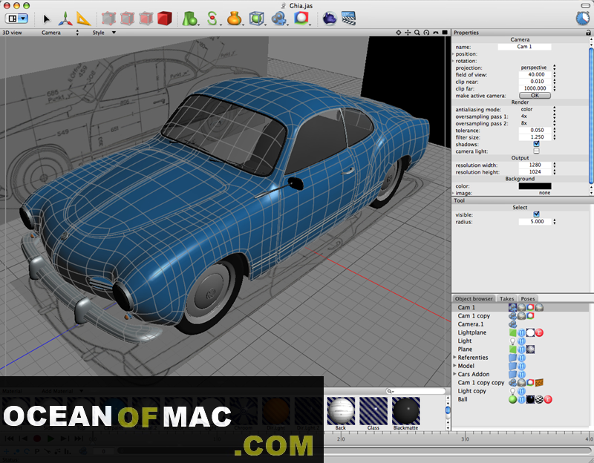The height and width of the screenshot is (463, 594).
Task: Expand the Cars Addon folder
Action: (455, 374)
